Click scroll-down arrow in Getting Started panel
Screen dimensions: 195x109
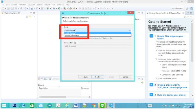point(192,95)
